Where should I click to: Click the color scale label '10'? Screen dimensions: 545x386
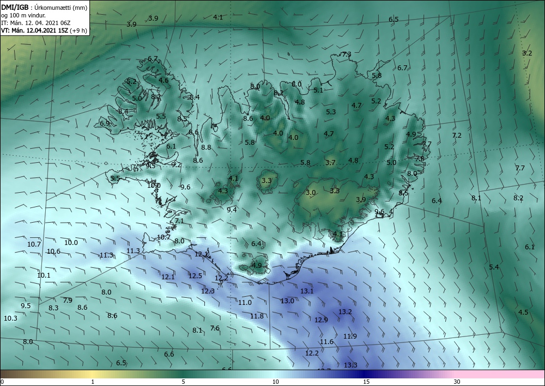(275, 382)
